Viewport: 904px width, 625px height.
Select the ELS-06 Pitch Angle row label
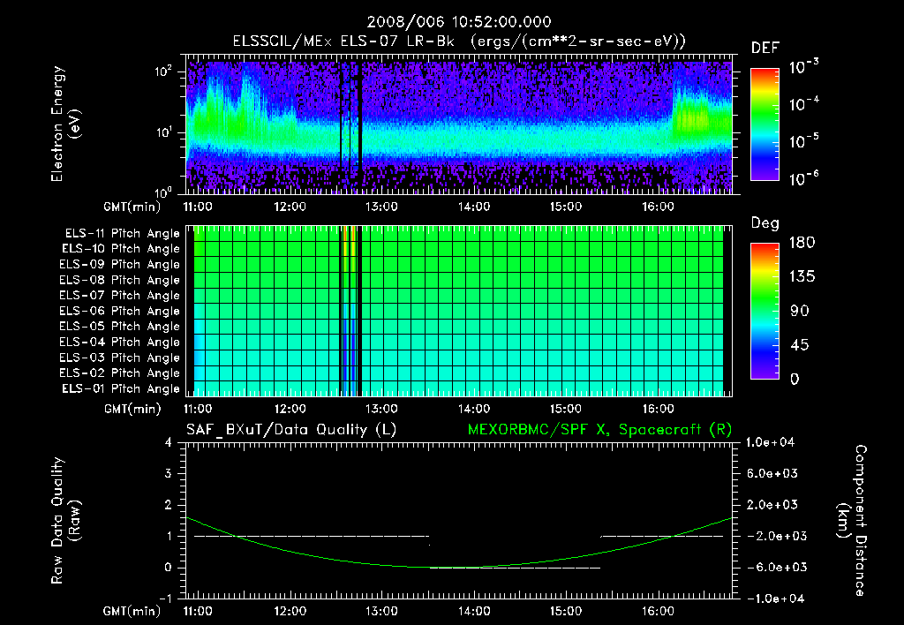tap(120, 312)
